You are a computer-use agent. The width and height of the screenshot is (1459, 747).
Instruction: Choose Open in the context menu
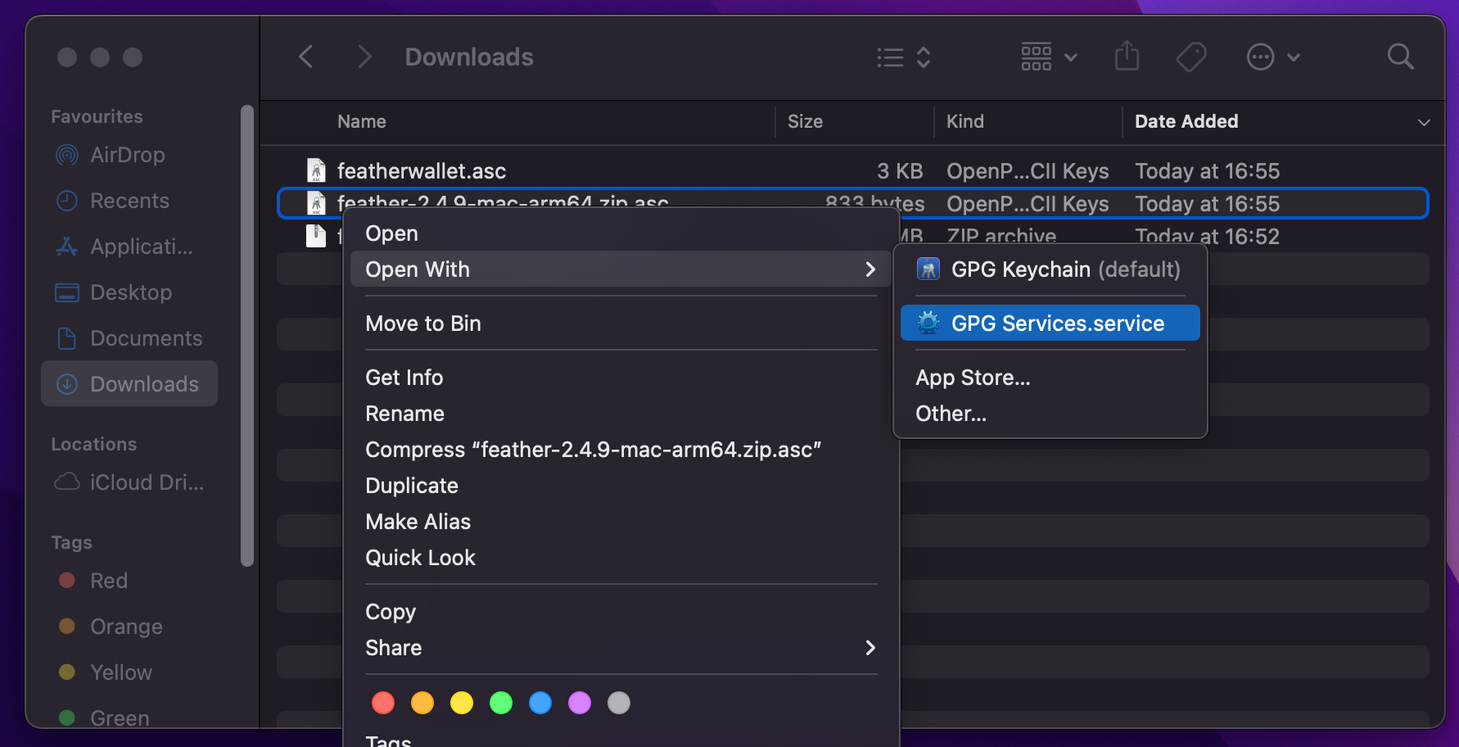621,233
